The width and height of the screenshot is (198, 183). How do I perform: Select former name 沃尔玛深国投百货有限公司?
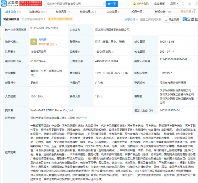tap(175, 90)
